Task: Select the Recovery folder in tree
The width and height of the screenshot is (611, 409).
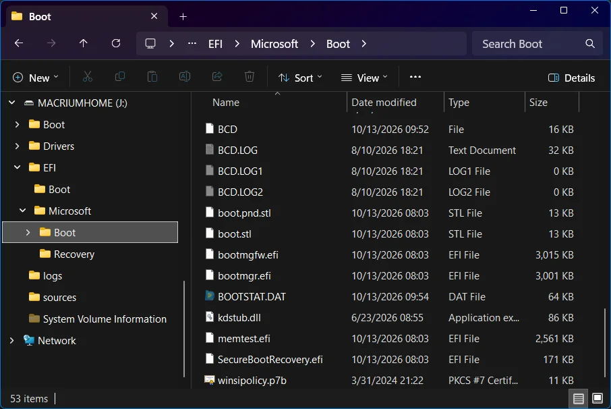Action: click(74, 254)
